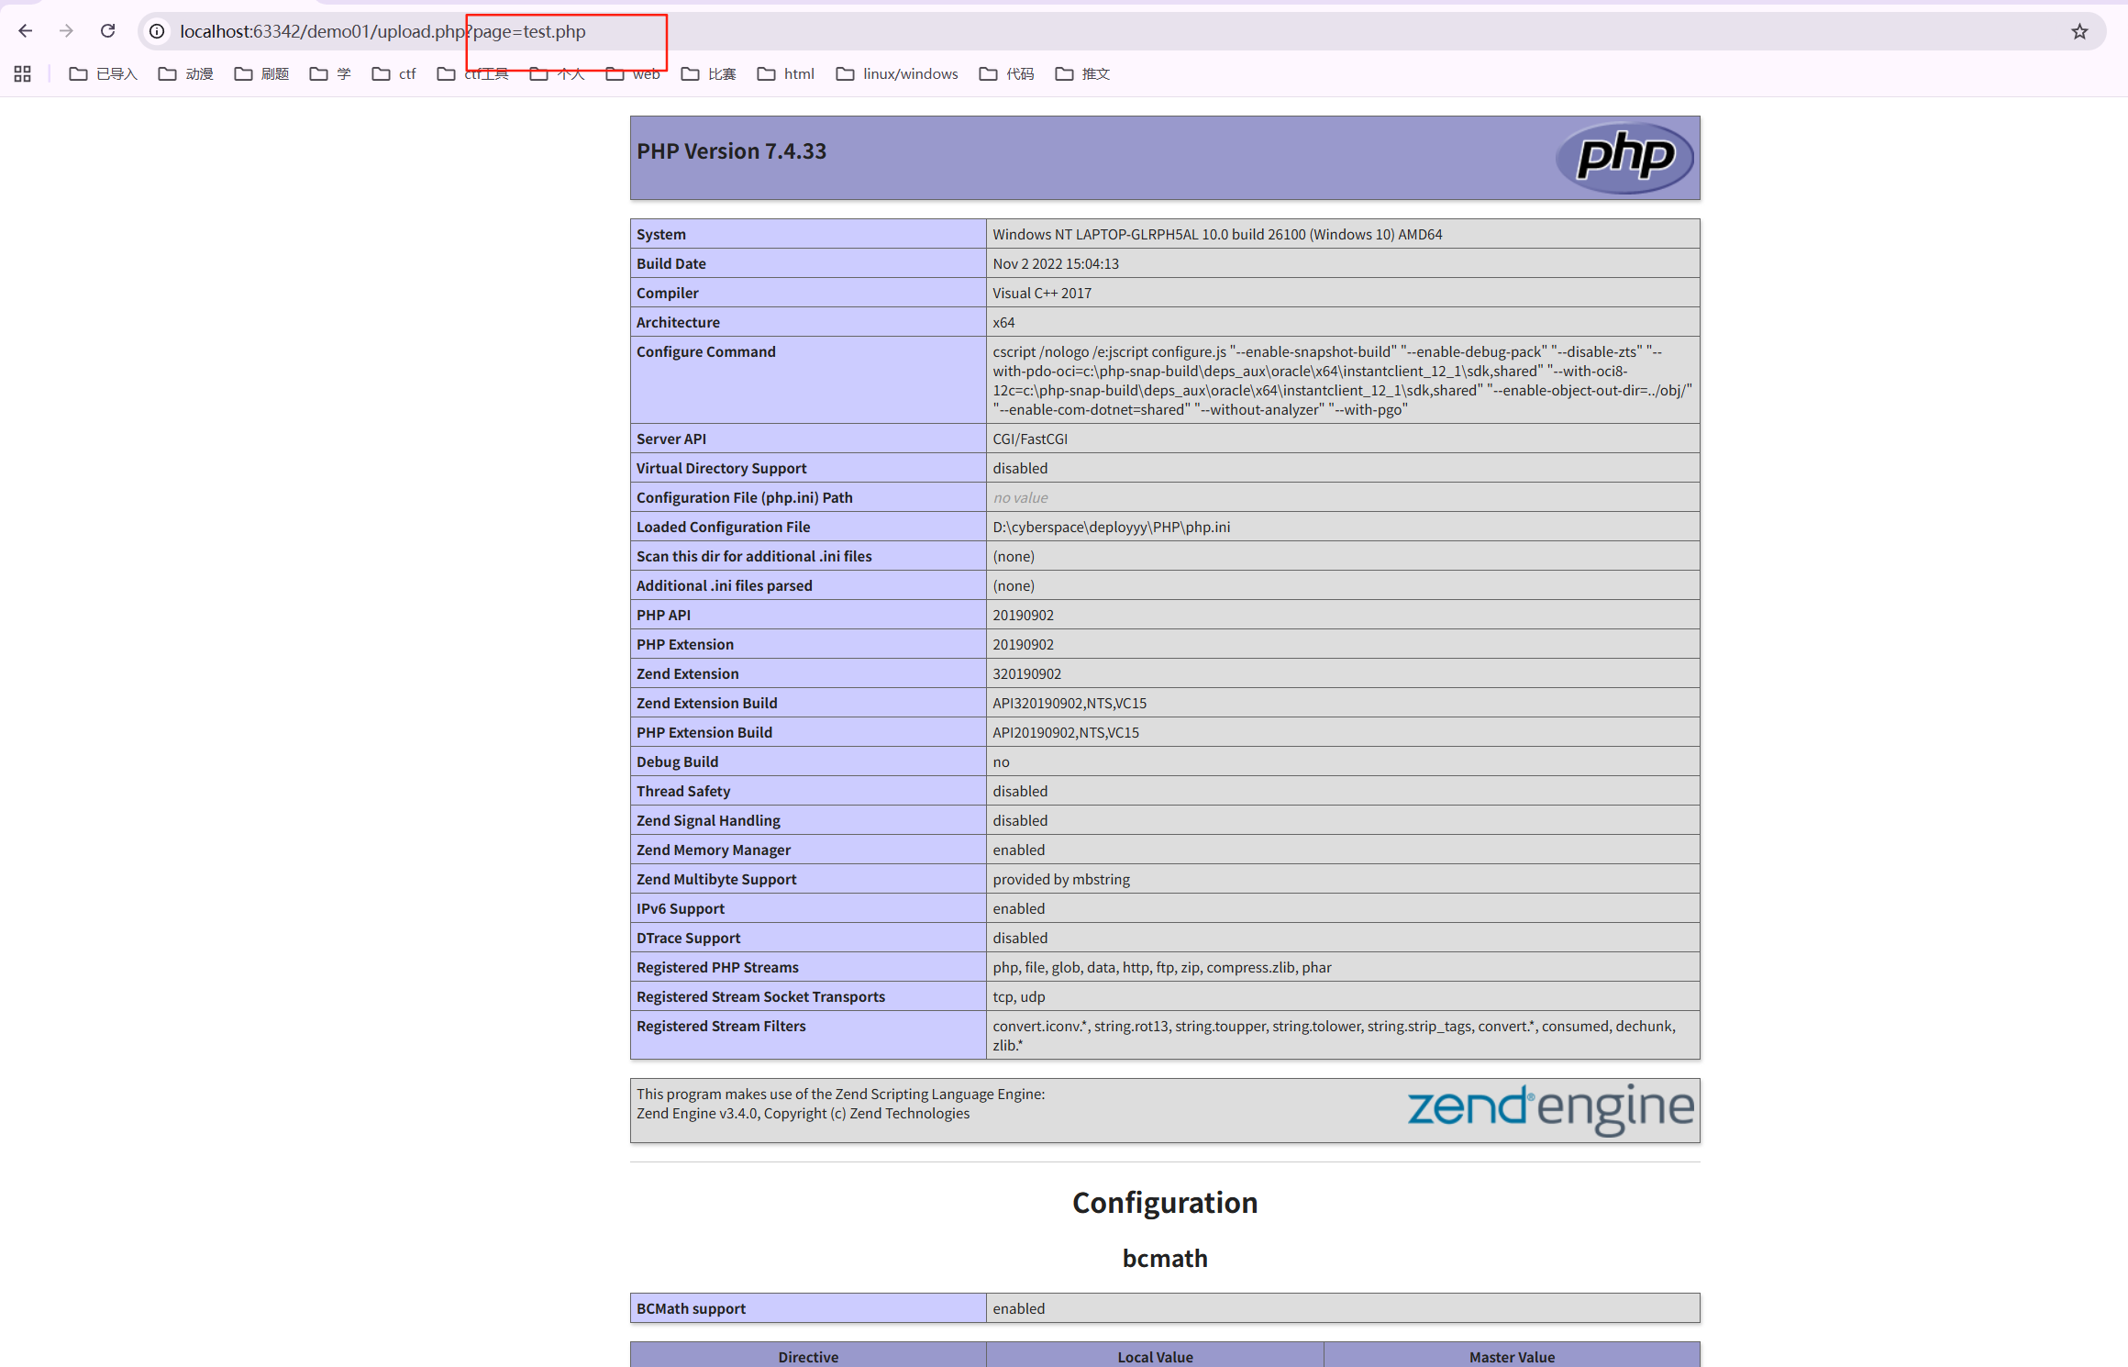Screen dimensions: 2128x1367
Task: Reload the current page
Action: coord(108,31)
